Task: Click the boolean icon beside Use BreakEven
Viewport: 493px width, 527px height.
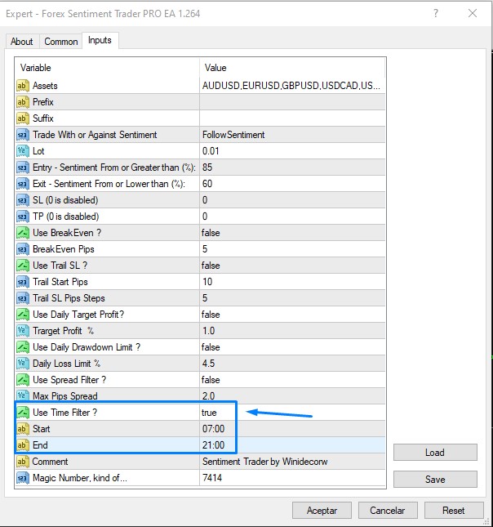Action: 23,233
